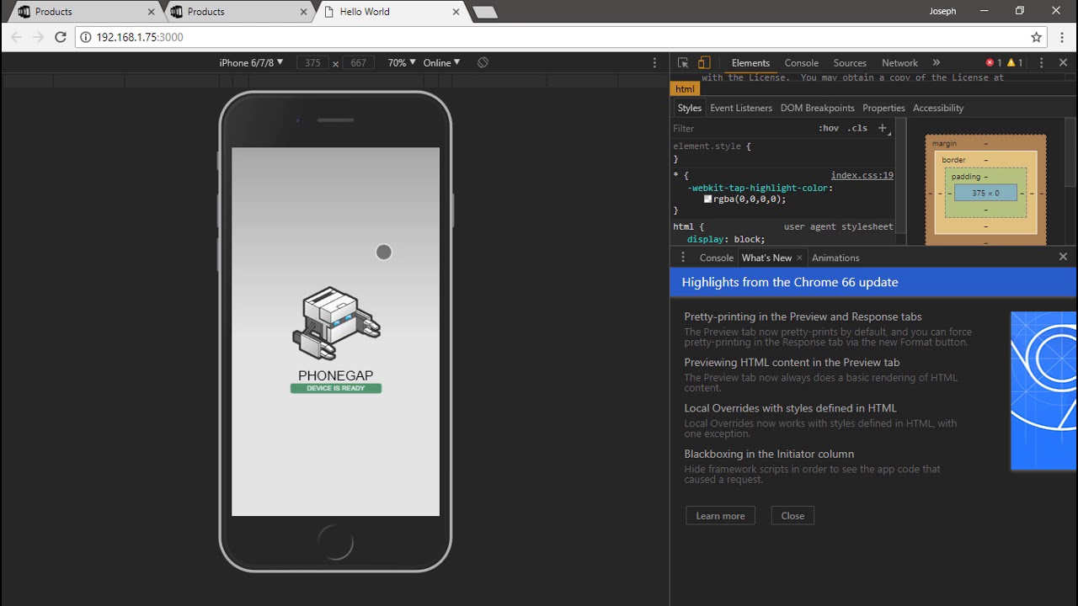The image size is (1078, 606).
Task: Click 'Local Overrides with styles defined in HTML'
Action: click(x=790, y=408)
